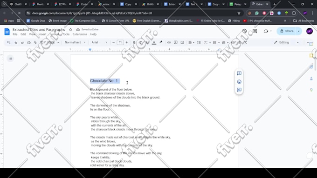This screenshot has height=178, width=317.
Task: Toggle italic formatting
Action: click(x=140, y=42)
